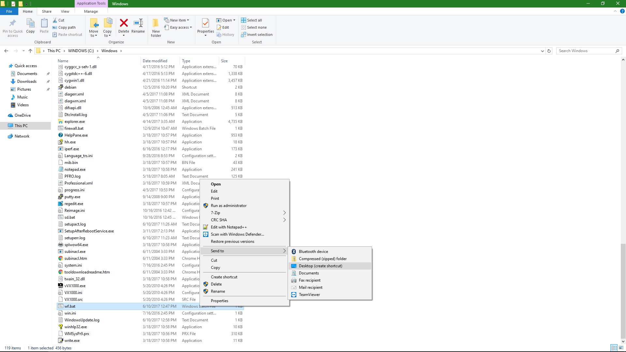Send file to Mail recipient
The height and width of the screenshot is (352, 626).
(330, 287)
